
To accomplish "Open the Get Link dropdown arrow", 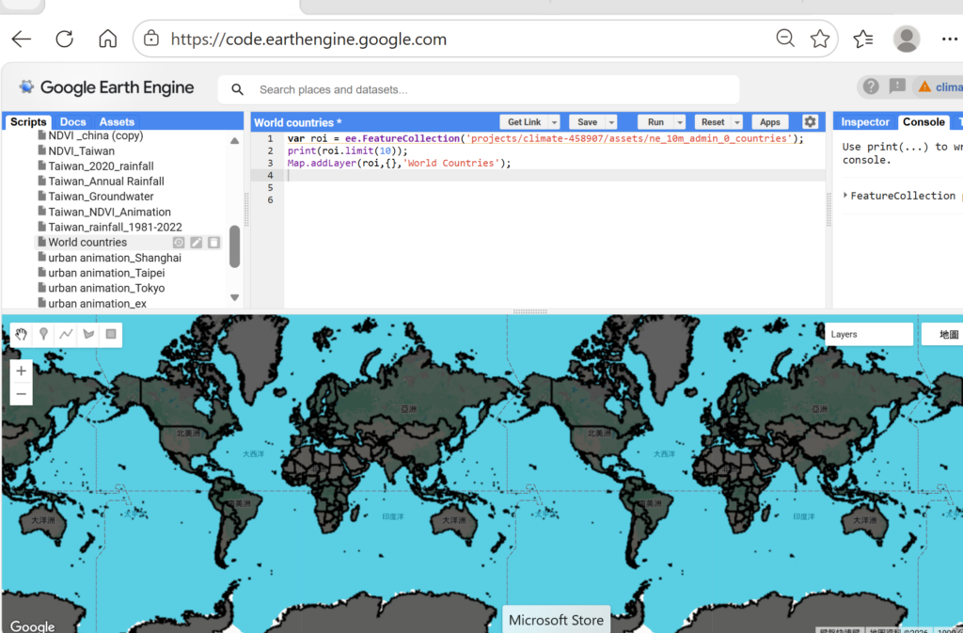I will pyautogui.click(x=554, y=122).
